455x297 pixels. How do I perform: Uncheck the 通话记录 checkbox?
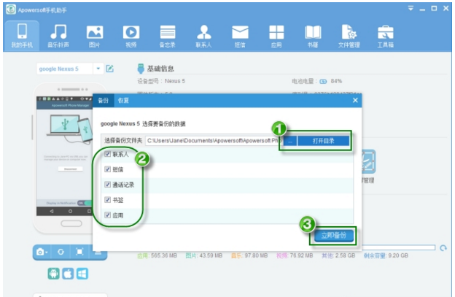coord(107,185)
